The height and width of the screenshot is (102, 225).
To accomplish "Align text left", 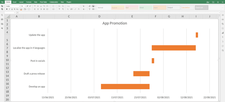I will pos(35,9).
